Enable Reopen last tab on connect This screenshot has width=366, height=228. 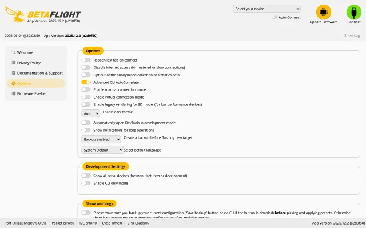tap(86, 60)
